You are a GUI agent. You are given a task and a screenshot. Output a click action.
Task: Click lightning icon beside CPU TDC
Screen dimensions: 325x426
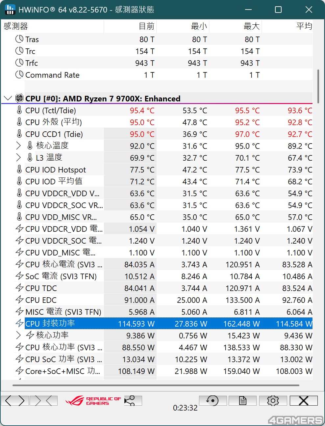tap(19, 288)
